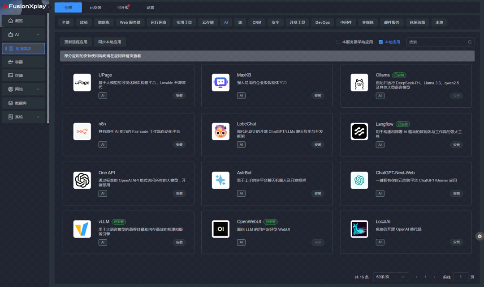Install the n8n application

coord(179,144)
